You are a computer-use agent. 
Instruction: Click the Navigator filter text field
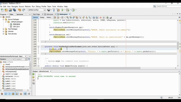click(20, 59)
